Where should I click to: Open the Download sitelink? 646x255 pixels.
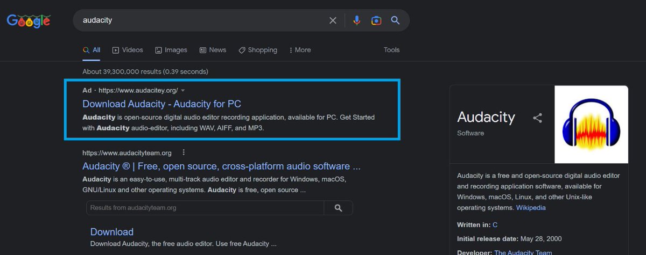pyautogui.click(x=111, y=232)
